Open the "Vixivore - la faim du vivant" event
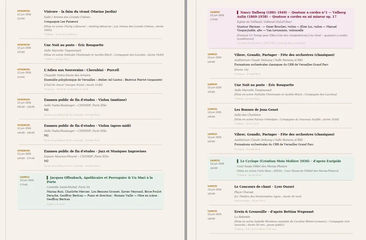Screen dimensions: 366x240 (80, 11)
